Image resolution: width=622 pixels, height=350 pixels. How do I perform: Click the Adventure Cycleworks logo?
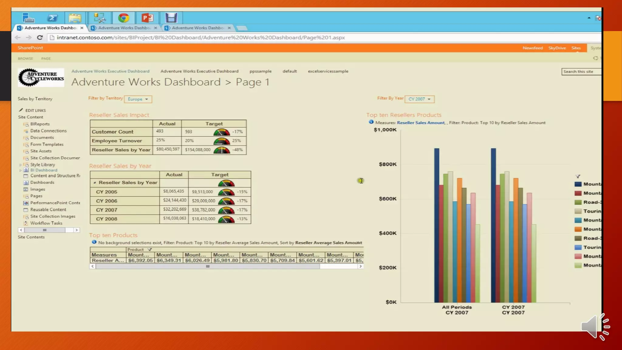tap(41, 77)
